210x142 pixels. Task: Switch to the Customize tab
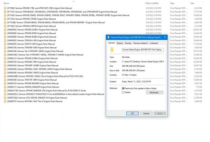pos(154,43)
